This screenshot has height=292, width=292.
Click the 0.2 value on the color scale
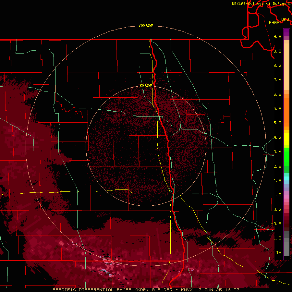coord(277,210)
